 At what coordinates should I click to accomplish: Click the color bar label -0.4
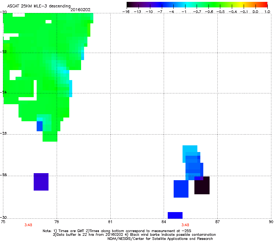[x=233, y=12]
